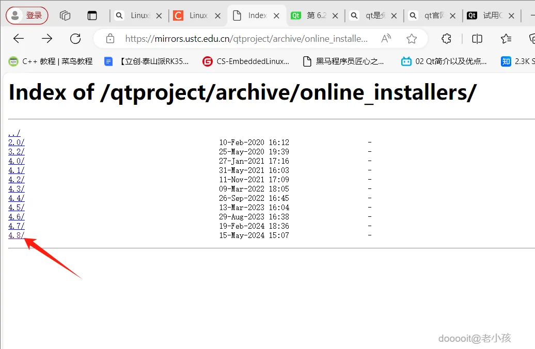Open the 4.8/ directory link
The width and height of the screenshot is (535, 349).
tap(17, 235)
